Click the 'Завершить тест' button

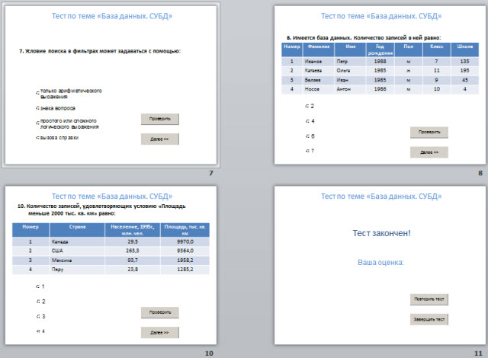click(x=429, y=319)
